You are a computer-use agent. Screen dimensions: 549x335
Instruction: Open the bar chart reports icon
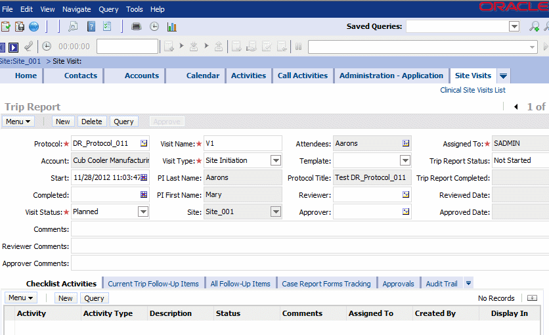coord(171,27)
